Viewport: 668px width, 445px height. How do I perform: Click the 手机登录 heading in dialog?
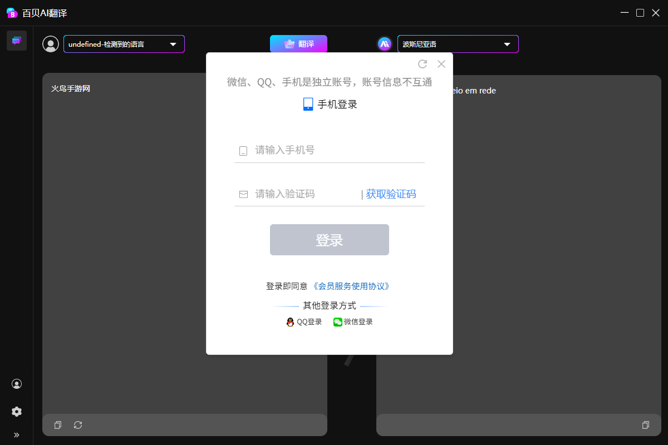click(337, 104)
